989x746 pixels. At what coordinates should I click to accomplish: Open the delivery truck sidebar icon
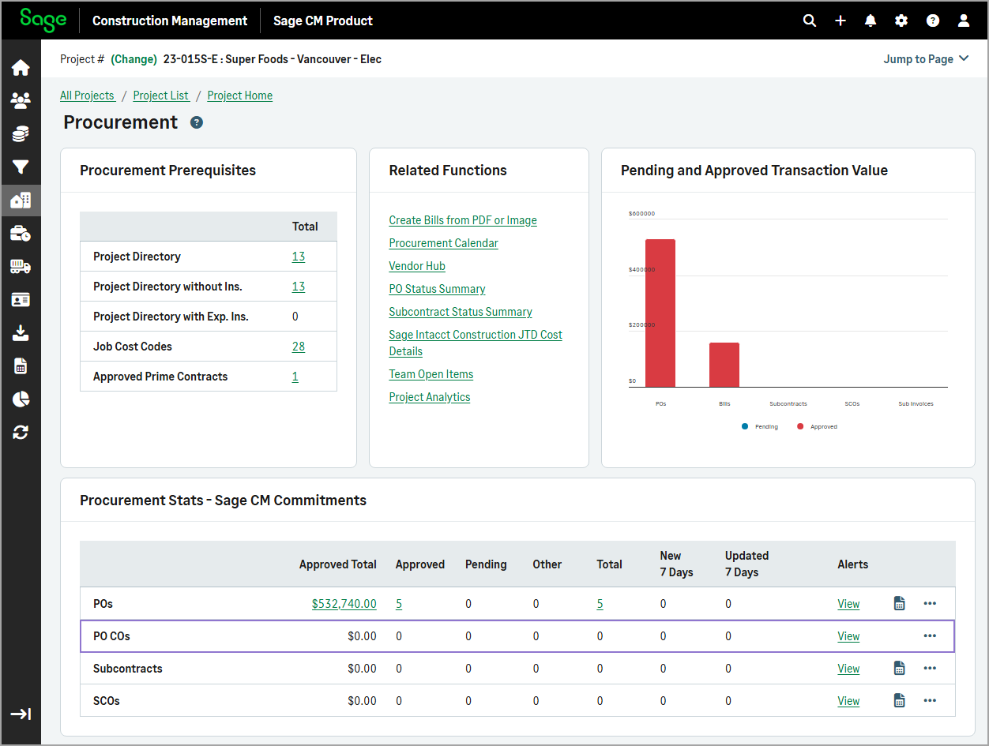(x=21, y=267)
